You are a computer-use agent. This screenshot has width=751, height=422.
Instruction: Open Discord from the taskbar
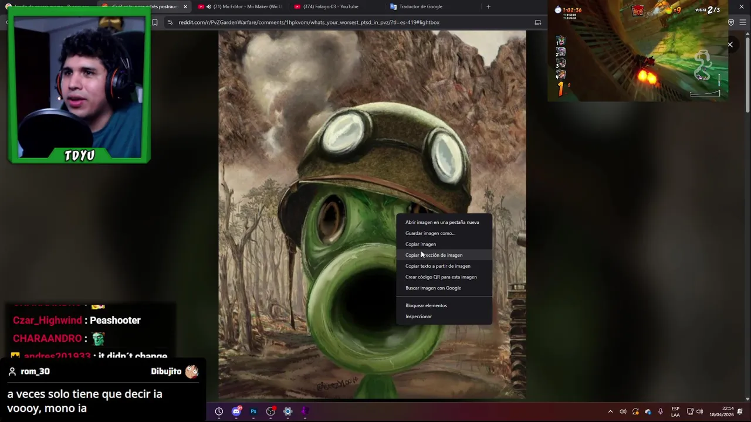[236, 411]
